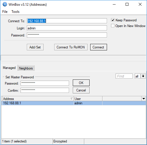This screenshot has height=145, width=147.
Task: Click the Add/Set button
Action: pyautogui.click(x=35, y=47)
